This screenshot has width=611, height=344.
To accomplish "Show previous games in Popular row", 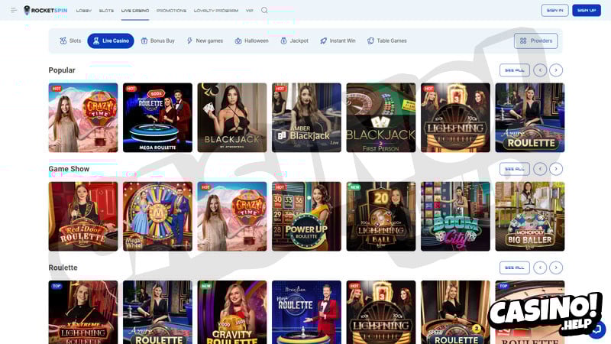I will 540,70.
